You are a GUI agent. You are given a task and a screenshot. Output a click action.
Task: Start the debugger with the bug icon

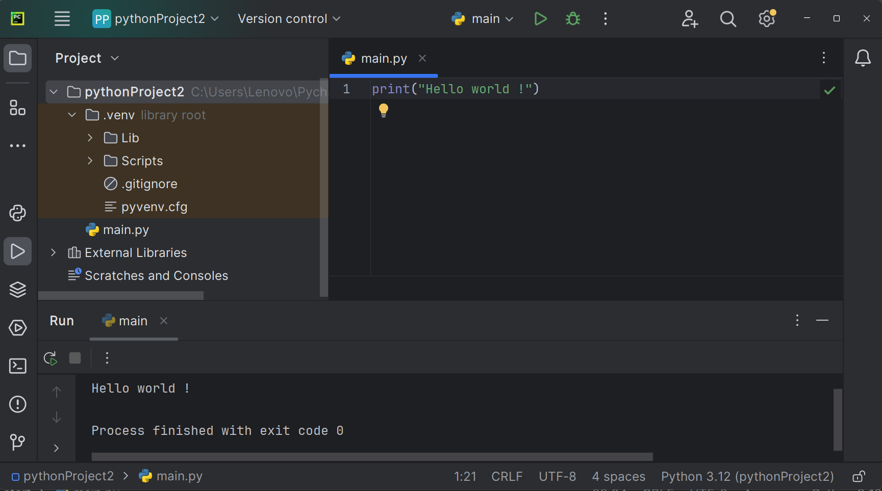[572, 18]
